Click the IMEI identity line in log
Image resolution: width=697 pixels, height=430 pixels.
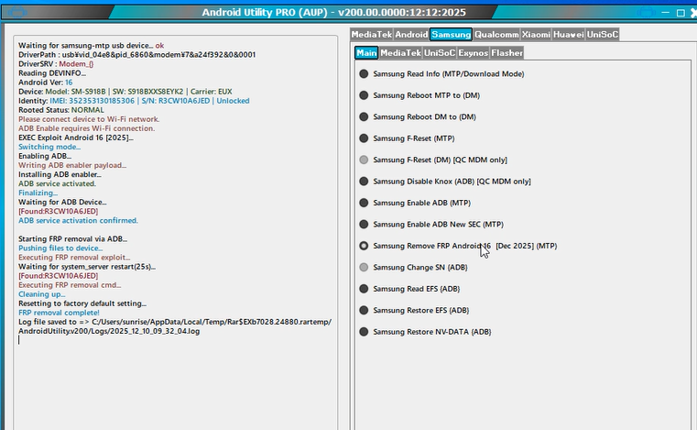134,101
